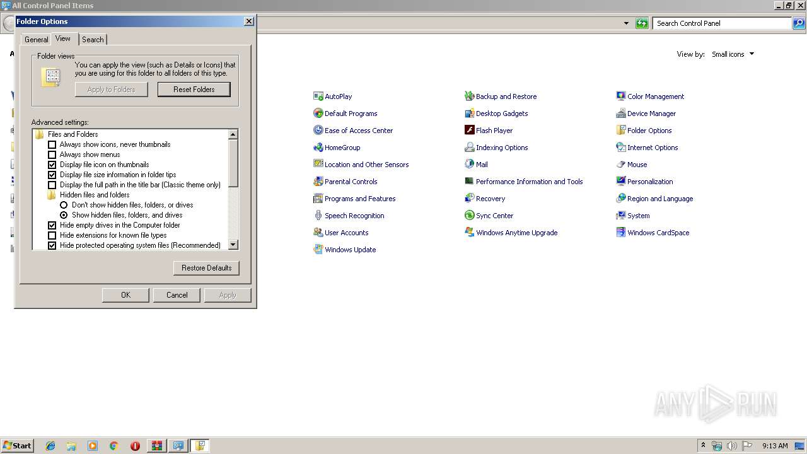The image size is (807, 454).
Task: Open the Mouse settings icon
Action: 632,165
